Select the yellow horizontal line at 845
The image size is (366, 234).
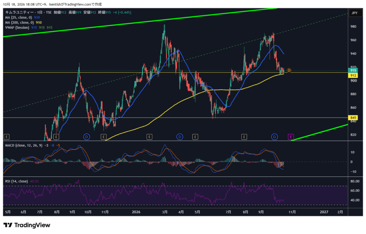175,118
